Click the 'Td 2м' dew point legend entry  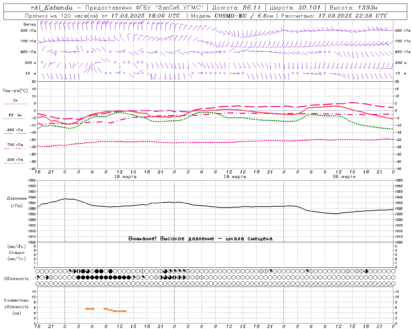point(15,115)
